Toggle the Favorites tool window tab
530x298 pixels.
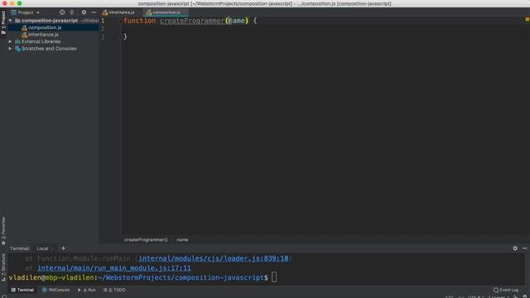3,231
